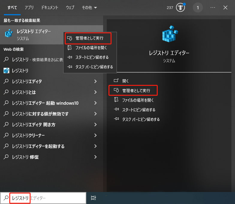Click shield icon in context menu 管理者として実行
235x204 pixels.
pyautogui.click(x=70, y=38)
